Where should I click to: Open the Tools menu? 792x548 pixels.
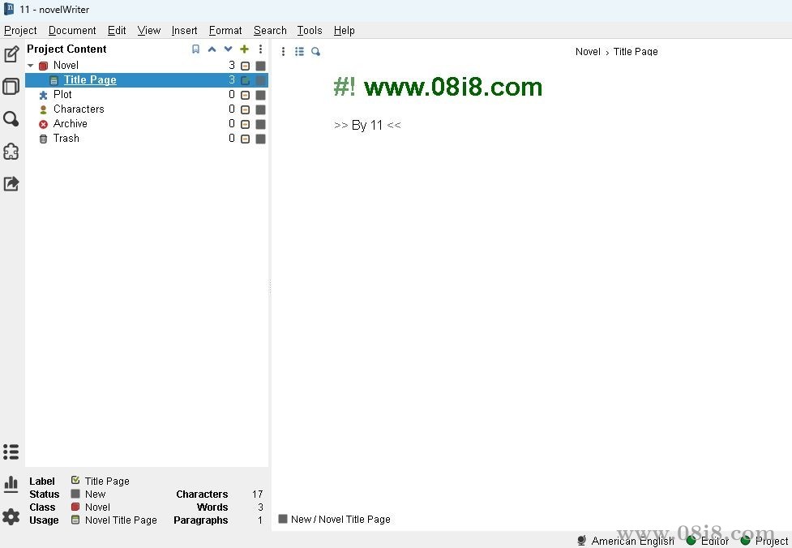[x=310, y=30]
